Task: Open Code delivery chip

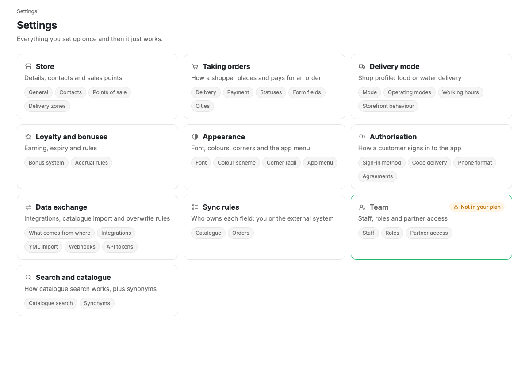Action: pos(429,163)
